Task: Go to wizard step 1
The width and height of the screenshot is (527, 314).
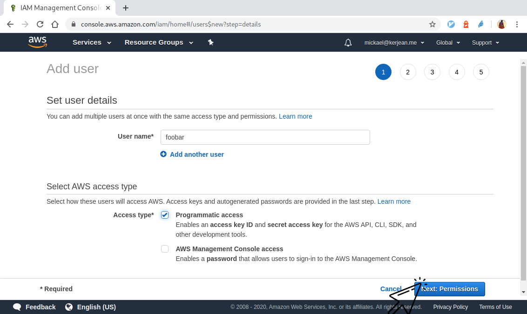Action: [x=383, y=72]
